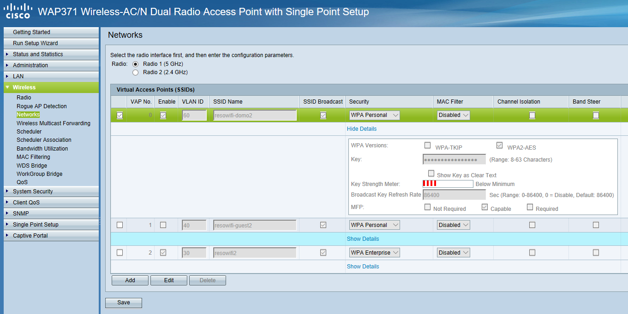Image resolution: width=628 pixels, height=314 pixels.
Task: Click the Key Strength Meter bar
Action: [448, 184]
